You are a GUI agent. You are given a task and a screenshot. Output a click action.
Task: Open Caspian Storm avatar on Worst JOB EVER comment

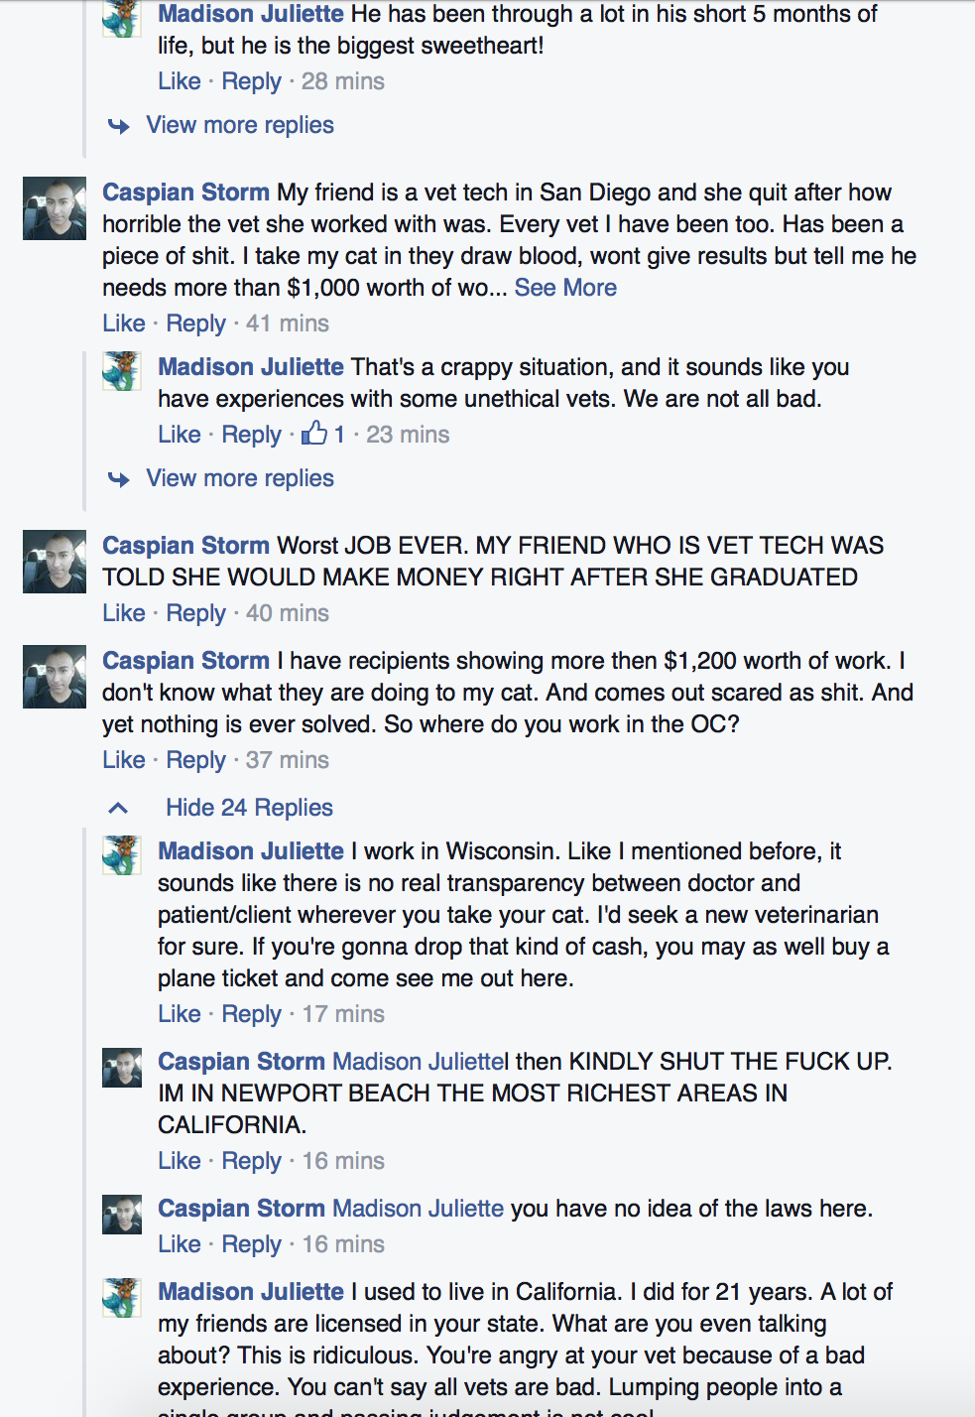tap(55, 562)
